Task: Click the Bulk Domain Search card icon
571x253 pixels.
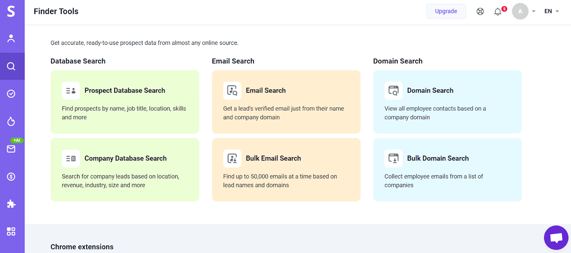Action: 393,159
